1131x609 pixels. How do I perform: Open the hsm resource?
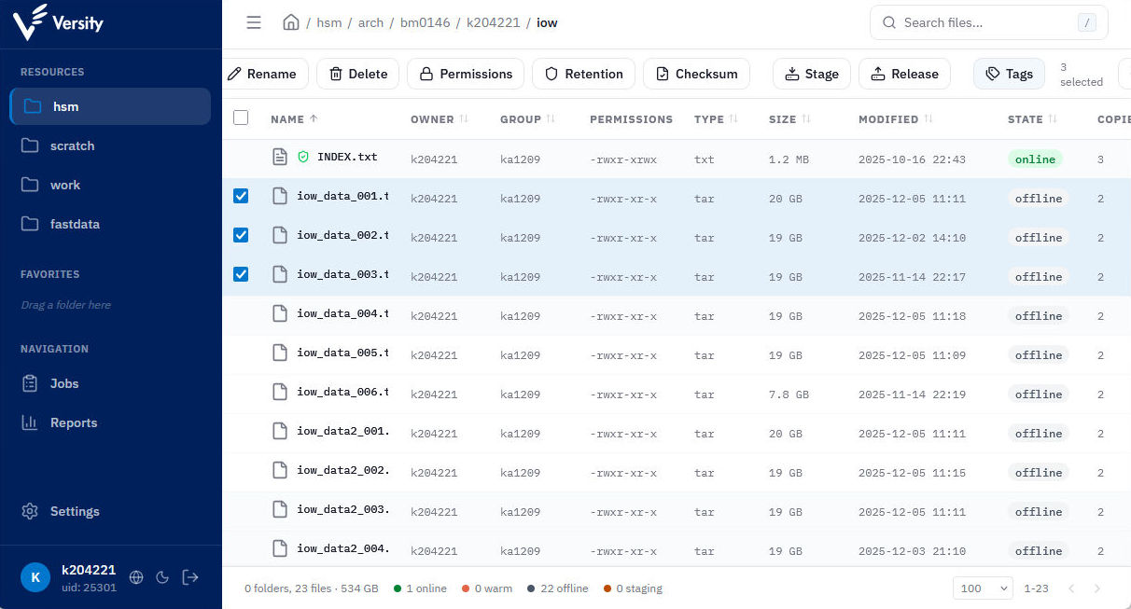tap(110, 106)
